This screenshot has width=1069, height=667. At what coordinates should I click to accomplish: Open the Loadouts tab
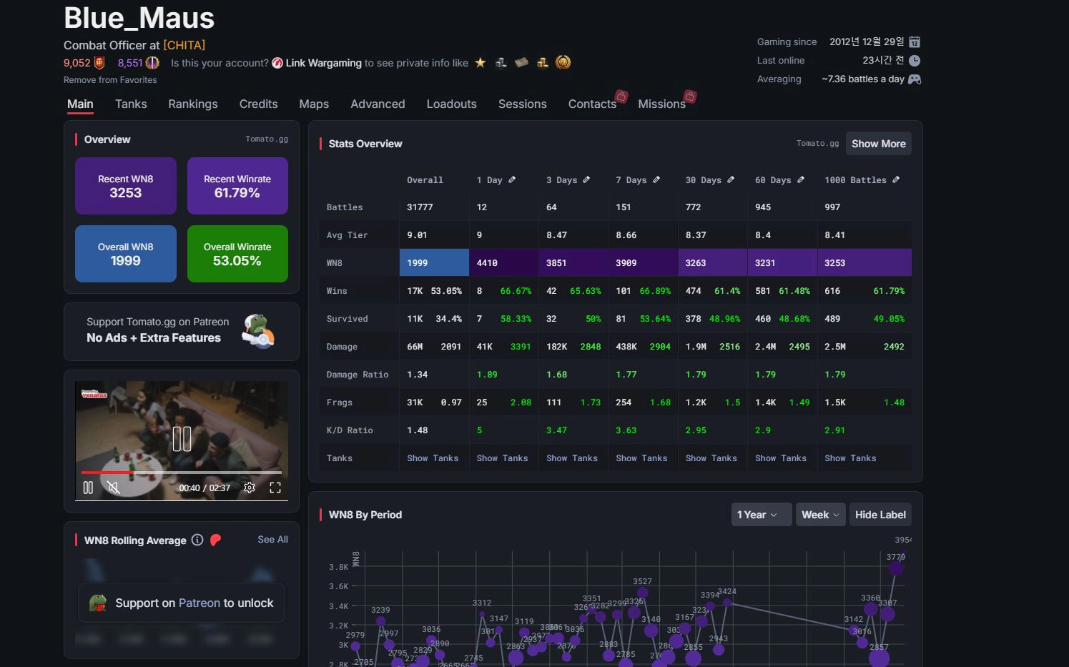pos(451,104)
